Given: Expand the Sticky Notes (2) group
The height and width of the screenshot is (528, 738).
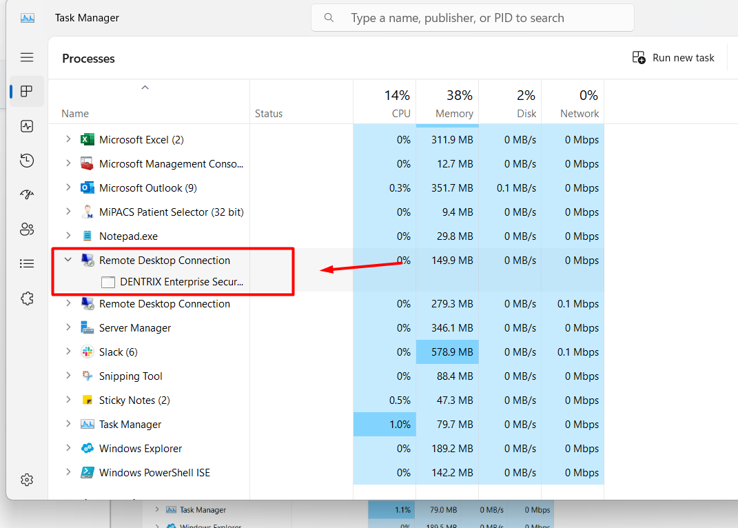Looking at the screenshot, I should point(68,399).
